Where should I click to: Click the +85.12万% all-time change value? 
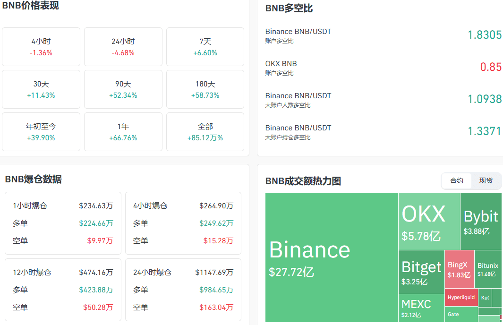(x=205, y=138)
